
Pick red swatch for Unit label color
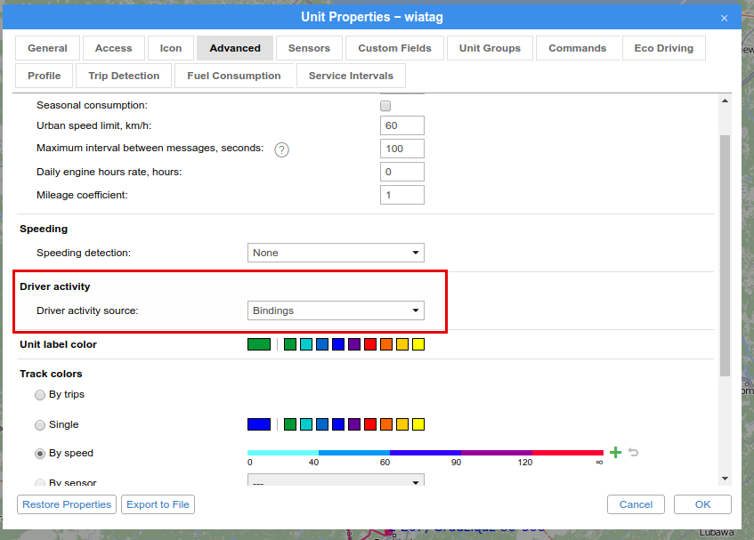coord(370,344)
